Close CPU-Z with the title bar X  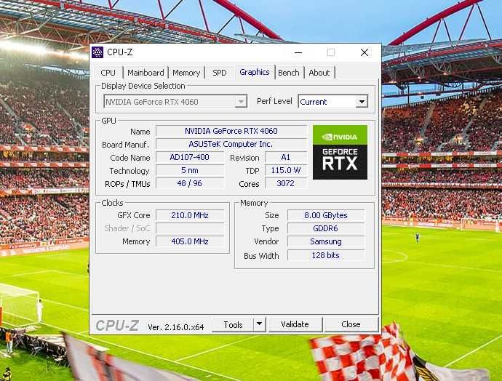tap(364, 52)
